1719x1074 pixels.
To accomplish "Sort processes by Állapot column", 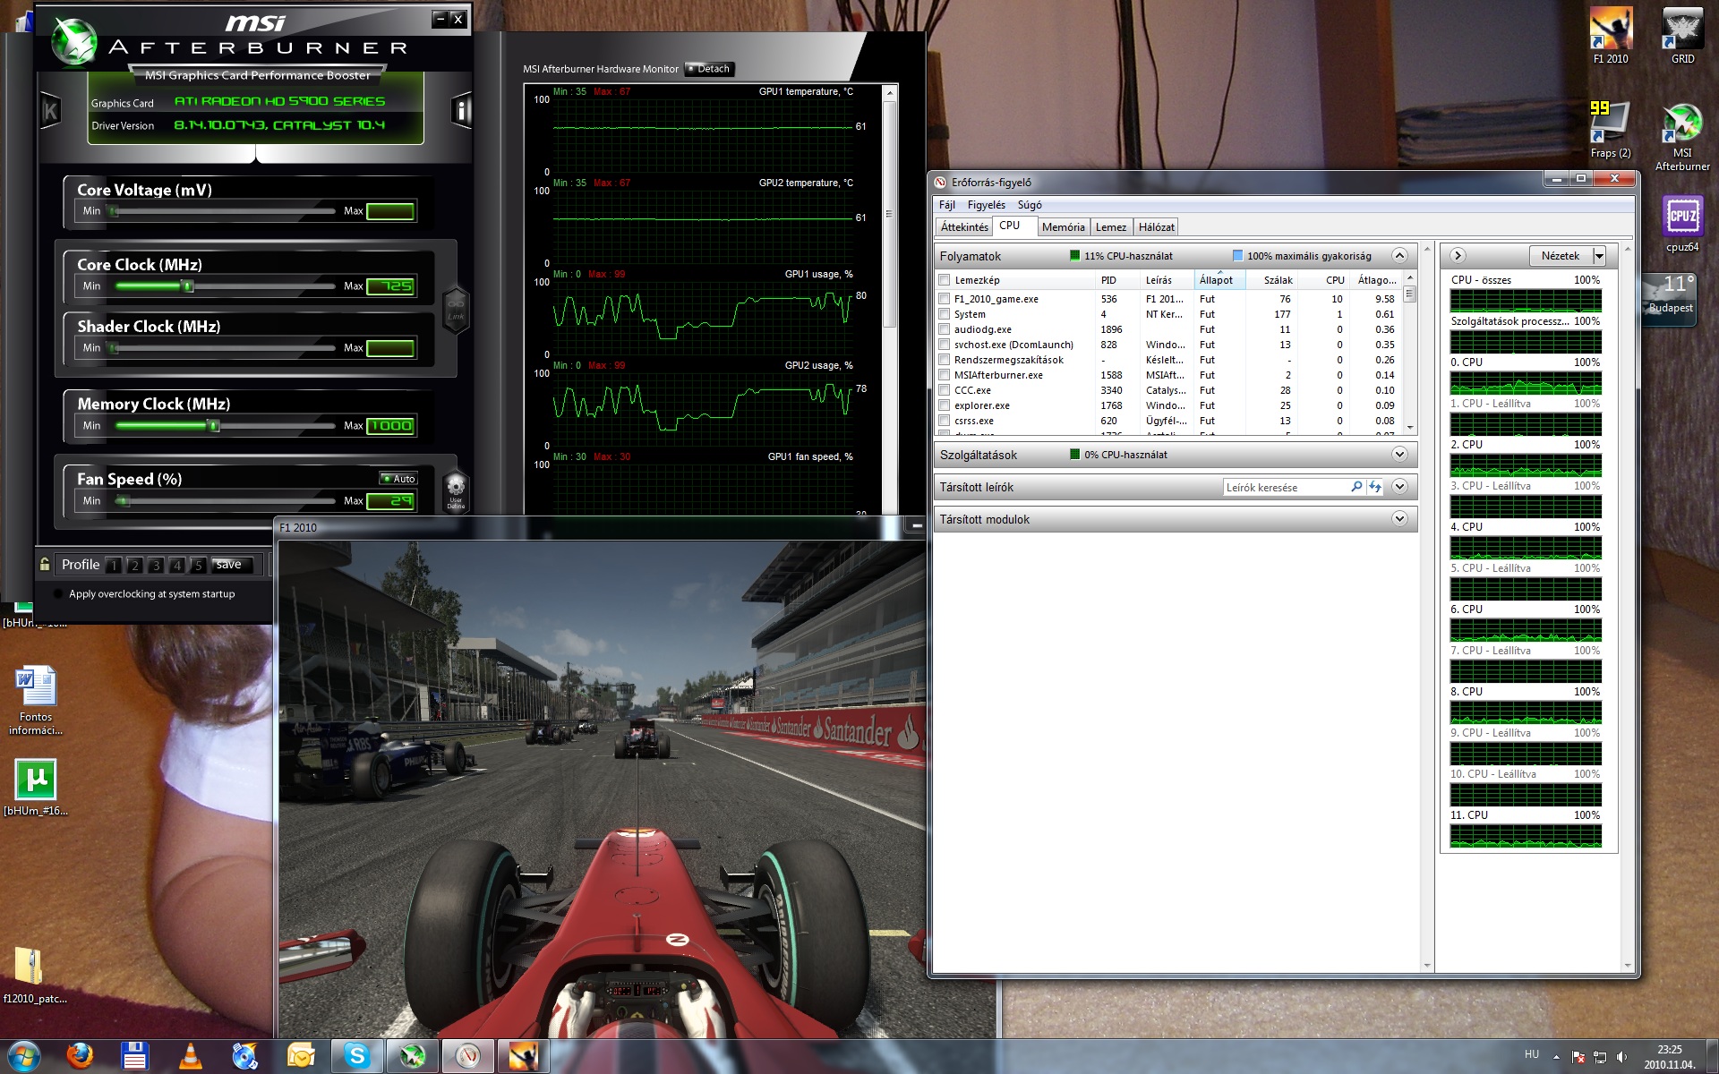I will click(1219, 280).
